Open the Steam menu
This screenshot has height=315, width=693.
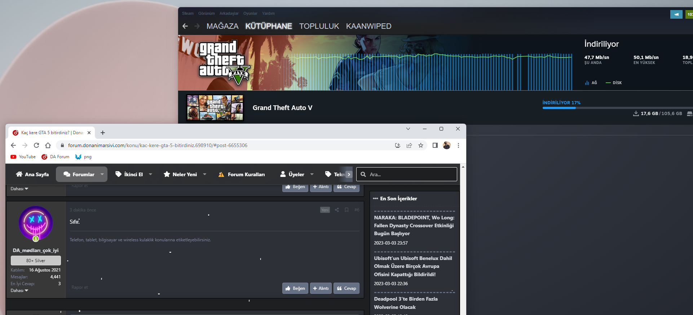click(x=188, y=13)
